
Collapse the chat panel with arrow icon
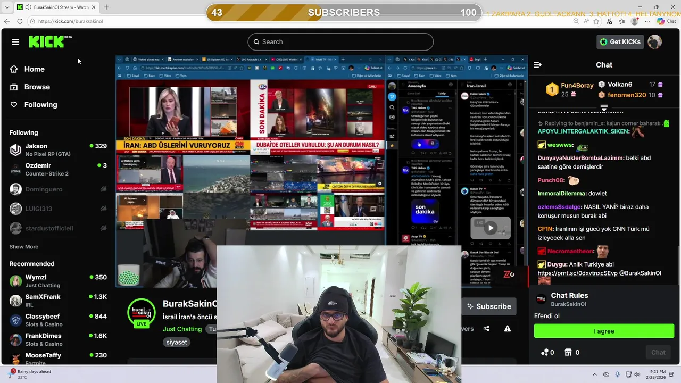point(537,65)
